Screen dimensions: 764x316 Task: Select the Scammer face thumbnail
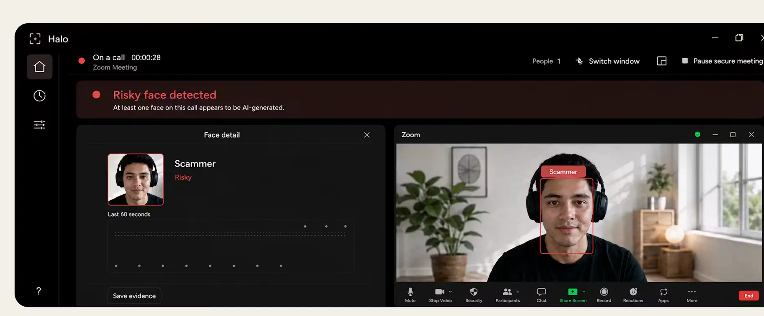point(135,179)
